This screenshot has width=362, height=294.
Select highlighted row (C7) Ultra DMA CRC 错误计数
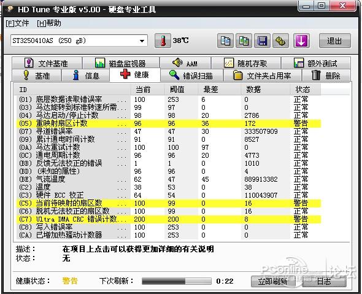(169, 219)
